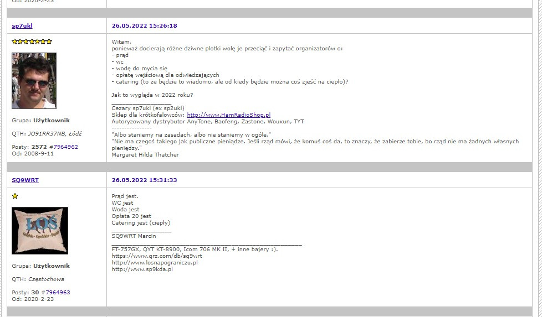The height and width of the screenshot is (317, 542).
Task: Click sp7ukl's star rating icons
Action: pos(32,41)
